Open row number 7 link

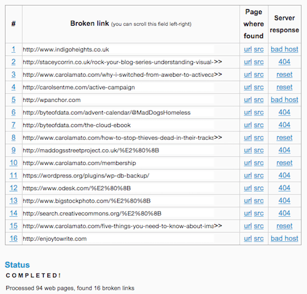pos(14,125)
